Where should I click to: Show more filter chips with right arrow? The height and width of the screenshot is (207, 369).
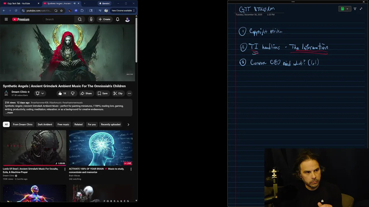coord(128,124)
